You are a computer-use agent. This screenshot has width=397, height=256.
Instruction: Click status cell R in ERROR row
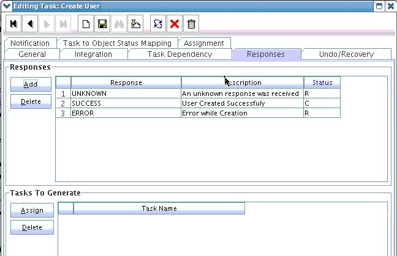(322, 113)
